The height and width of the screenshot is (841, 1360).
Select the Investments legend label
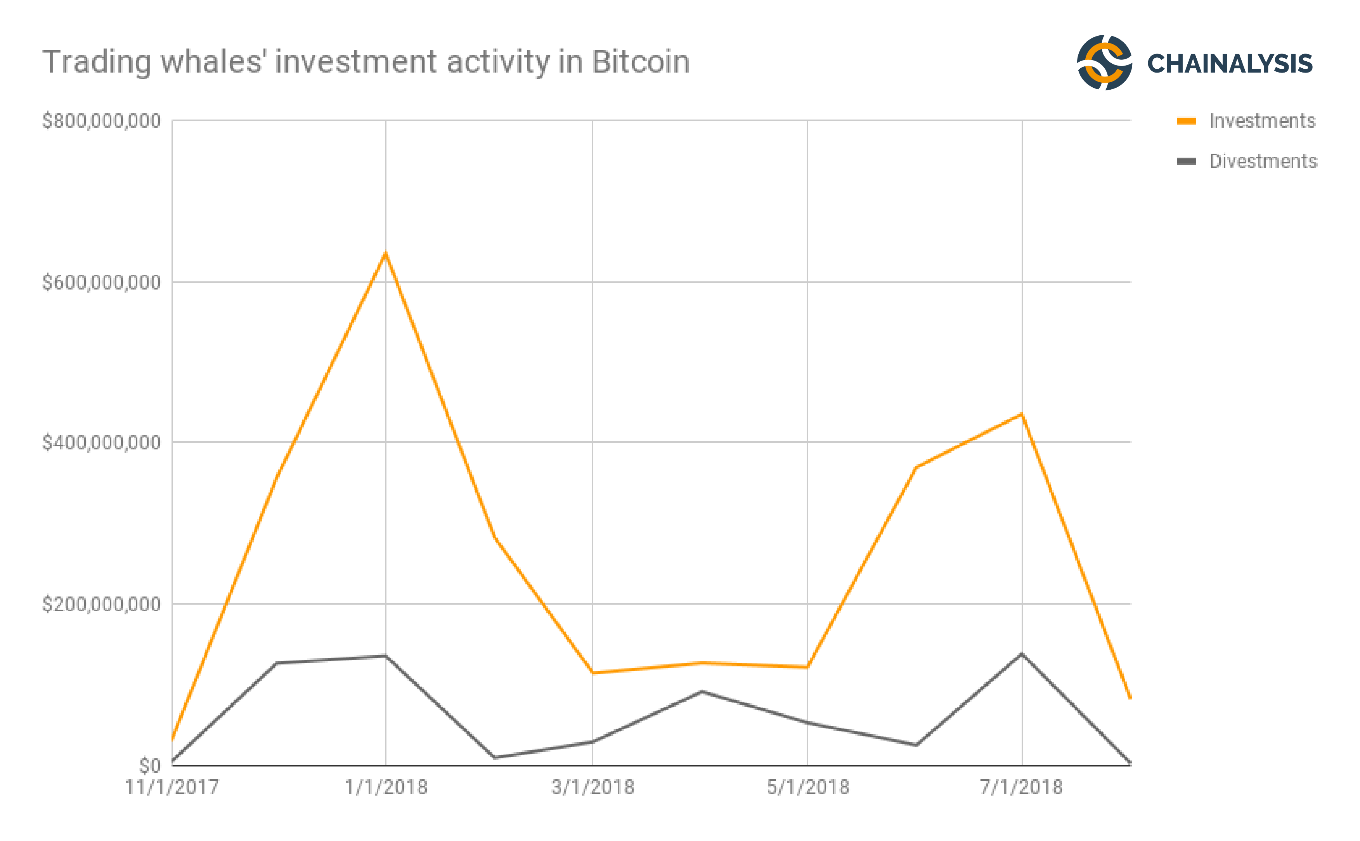pos(1262,121)
